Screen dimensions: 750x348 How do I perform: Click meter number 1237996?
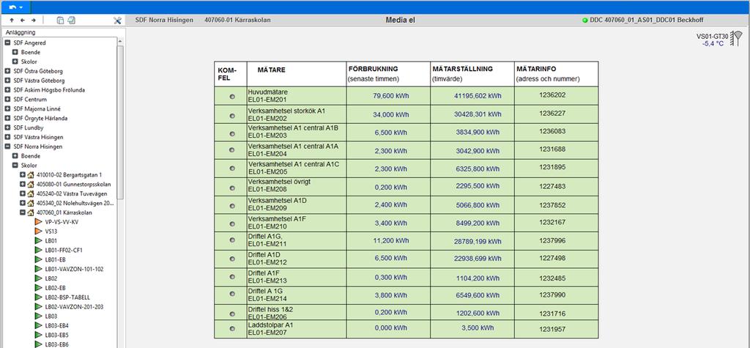552,241
